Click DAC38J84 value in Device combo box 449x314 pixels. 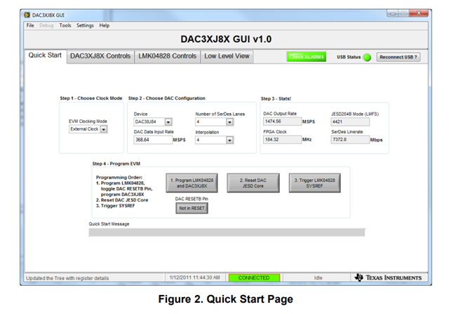click(149, 122)
